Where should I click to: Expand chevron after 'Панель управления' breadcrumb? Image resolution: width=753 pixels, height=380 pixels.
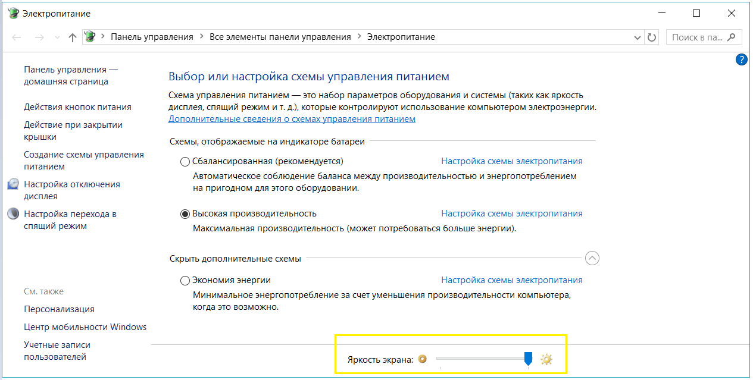click(x=201, y=37)
